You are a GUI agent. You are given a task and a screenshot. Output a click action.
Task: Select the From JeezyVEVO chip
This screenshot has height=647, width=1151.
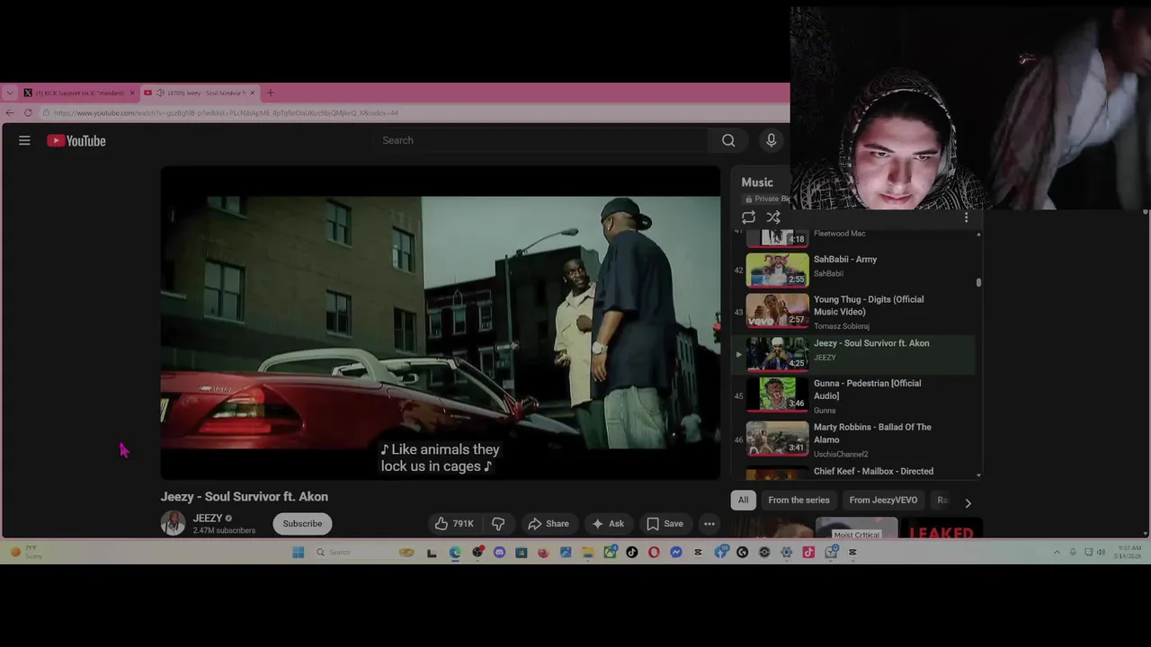click(x=883, y=501)
